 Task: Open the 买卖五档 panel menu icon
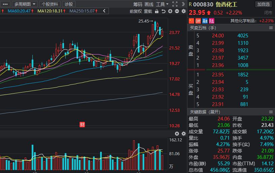pos(271,28)
